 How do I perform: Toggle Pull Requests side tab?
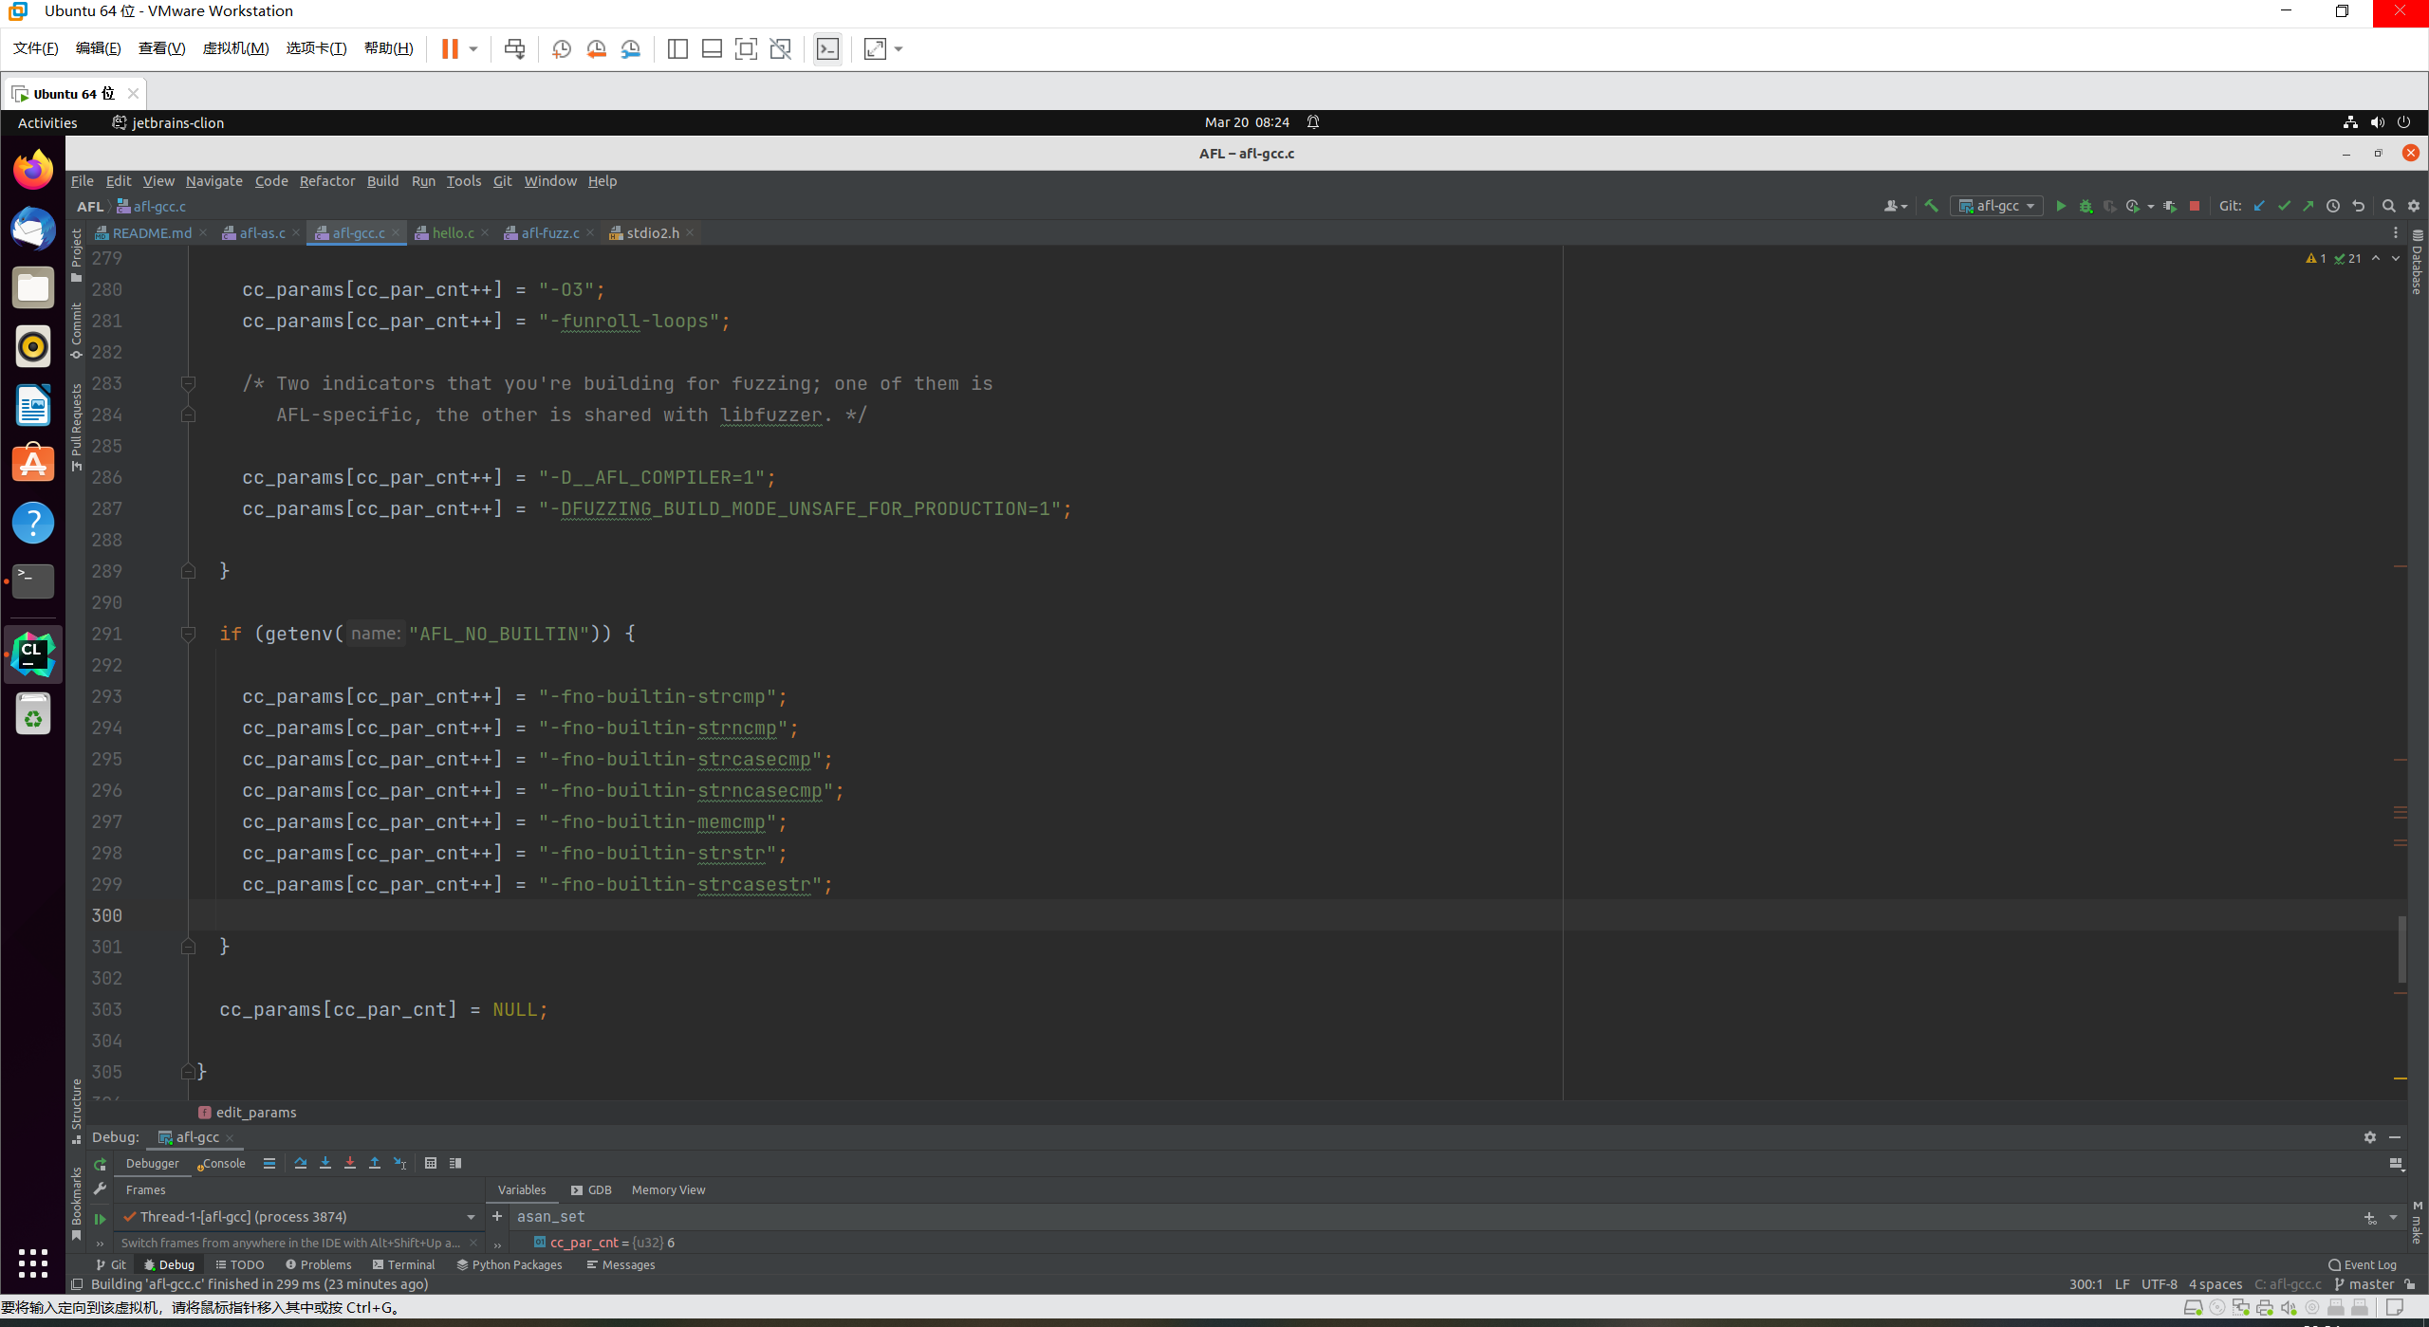77,427
